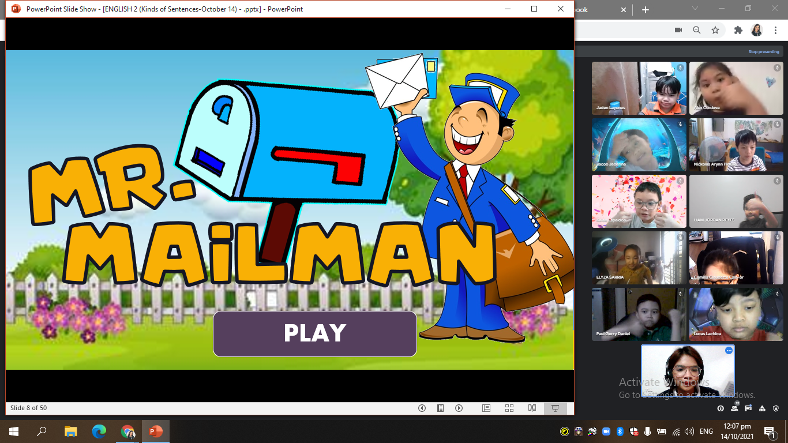This screenshot has width=788, height=443.
Task: Open Bluetooth from the system tray
Action: coord(620,431)
